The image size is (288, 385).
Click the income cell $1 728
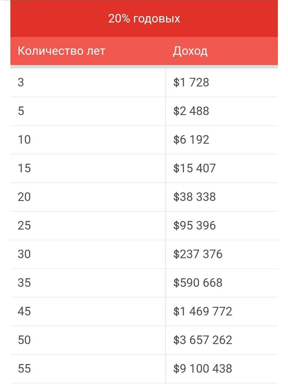pyautogui.click(x=191, y=82)
